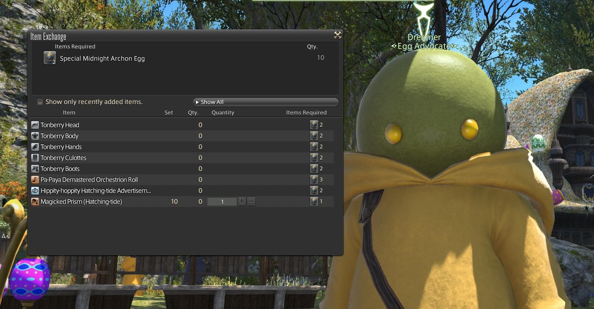
Task: Click the Tonberry Head item icon
Action: point(35,125)
